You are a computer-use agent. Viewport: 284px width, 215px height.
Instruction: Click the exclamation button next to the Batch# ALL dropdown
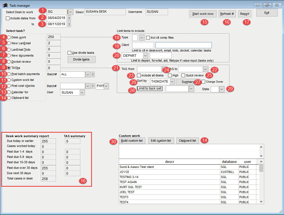[93, 74]
